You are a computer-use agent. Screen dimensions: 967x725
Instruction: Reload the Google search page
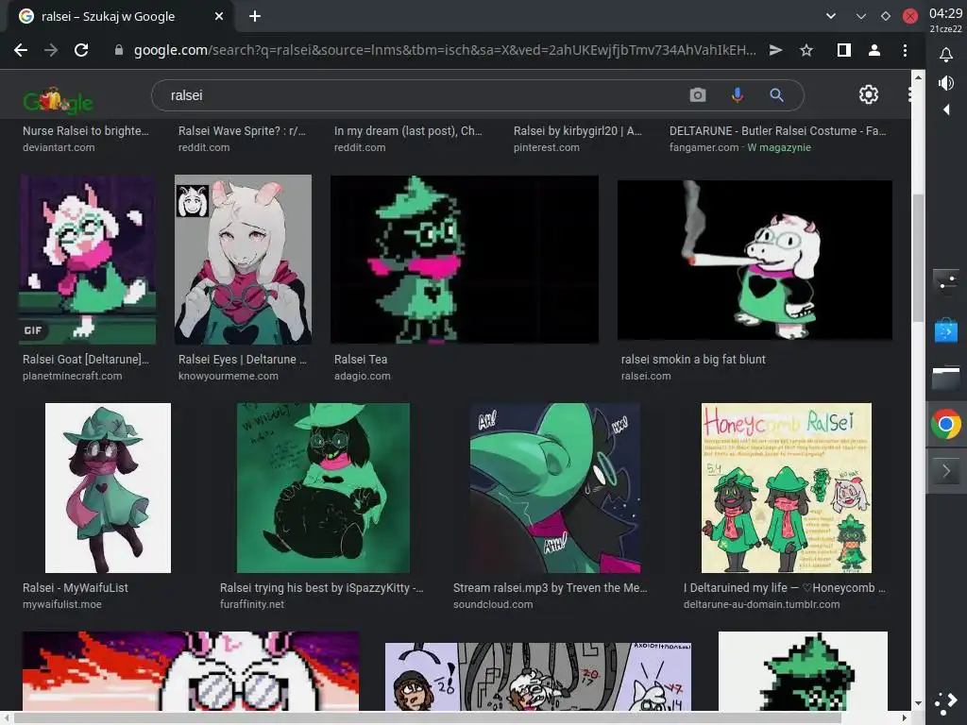pyautogui.click(x=81, y=51)
